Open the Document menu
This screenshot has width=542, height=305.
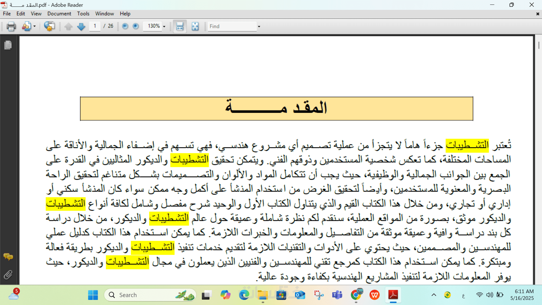(59, 14)
